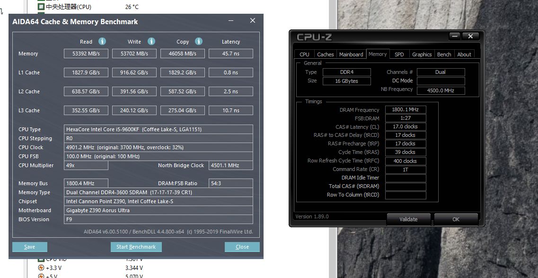Click the Save button in AIDA64
This screenshot has width=538, height=278.
pyautogui.click(x=30, y=247)
